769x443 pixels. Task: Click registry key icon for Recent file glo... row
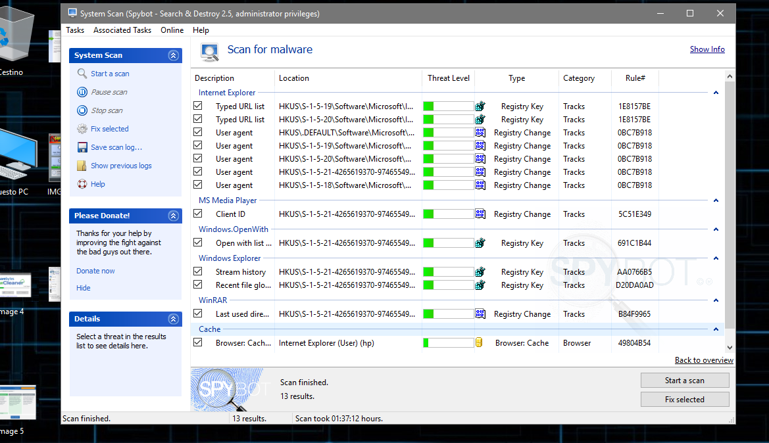tap(480, 285)
